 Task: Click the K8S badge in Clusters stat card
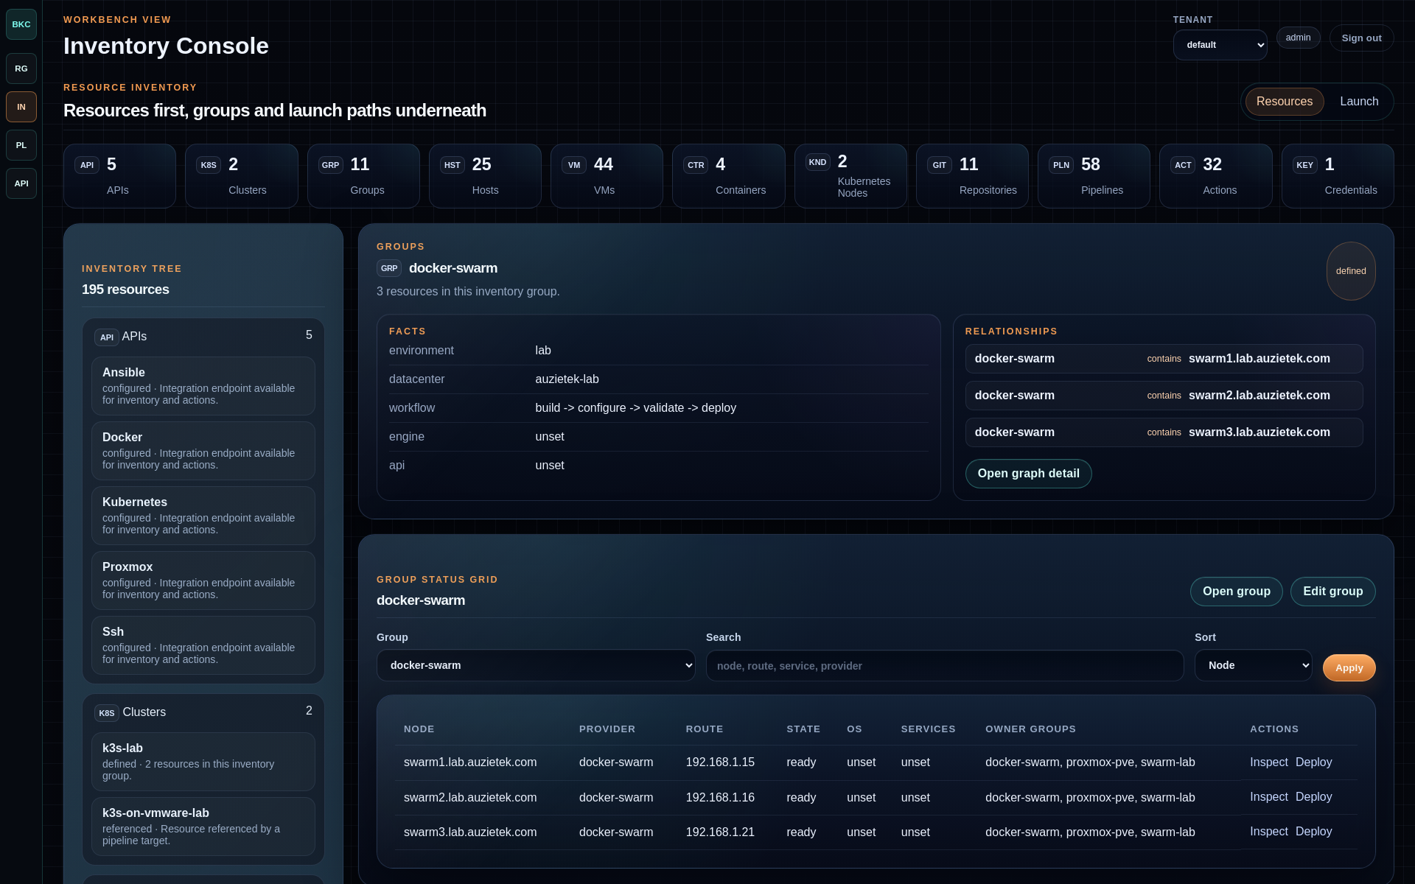pos(209,165)
